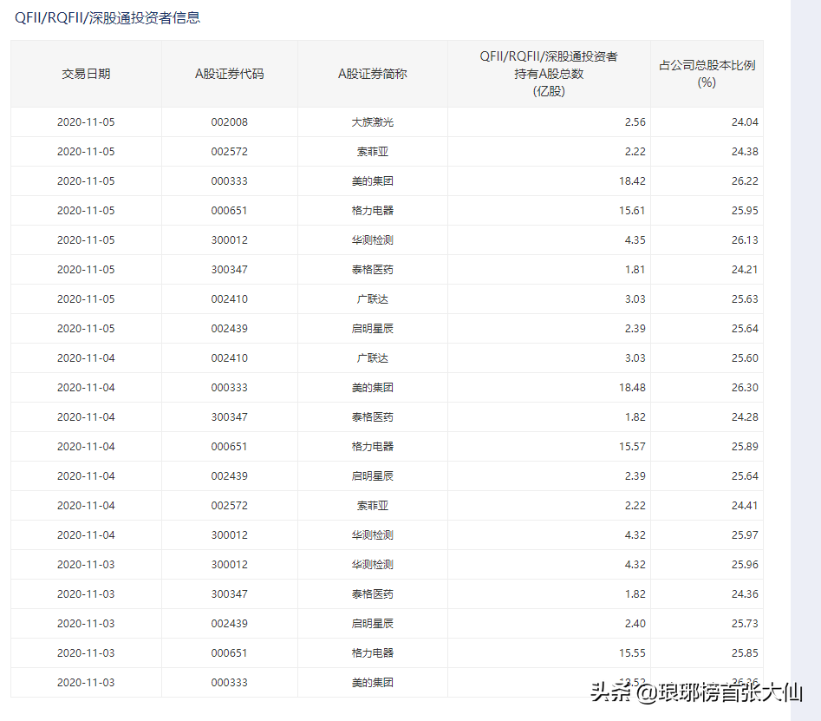
Task: Click the 24.38 percentage value
Action: (x=745, y=152)
